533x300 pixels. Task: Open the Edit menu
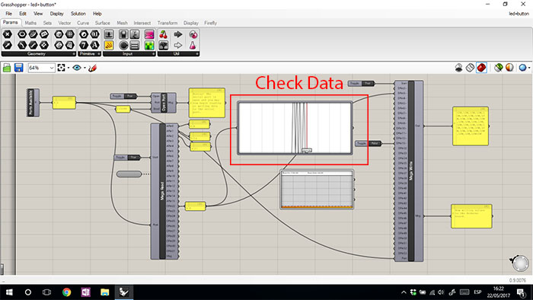click(x=22, y=14)
